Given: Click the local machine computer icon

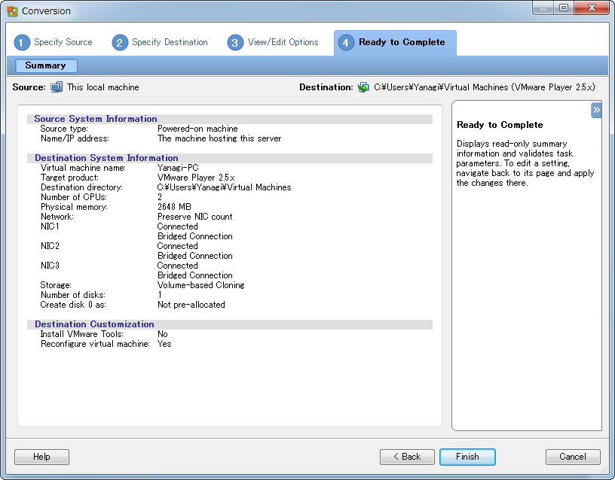Looking at the screenshot, I should 57,87.
